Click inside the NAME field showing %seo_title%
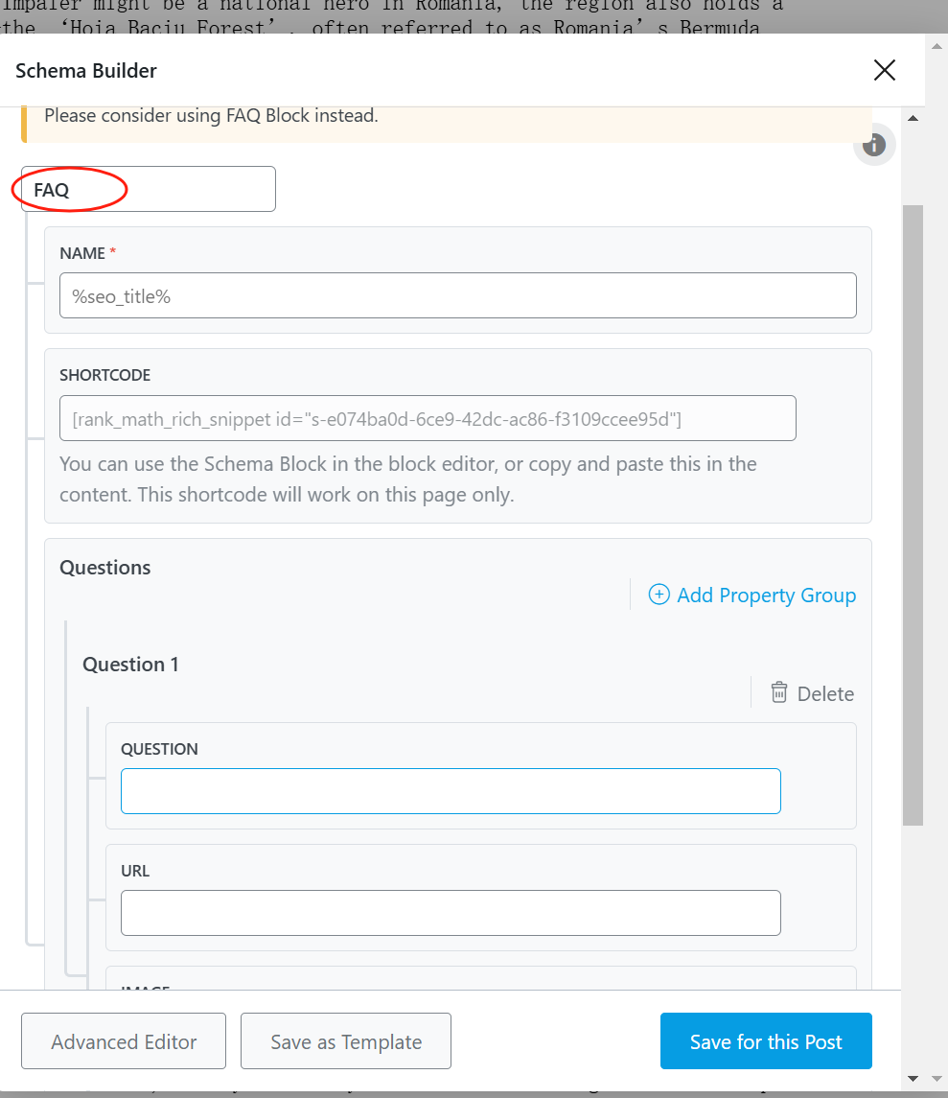This screenshot has width=948, height=1098. click(457, 295)
